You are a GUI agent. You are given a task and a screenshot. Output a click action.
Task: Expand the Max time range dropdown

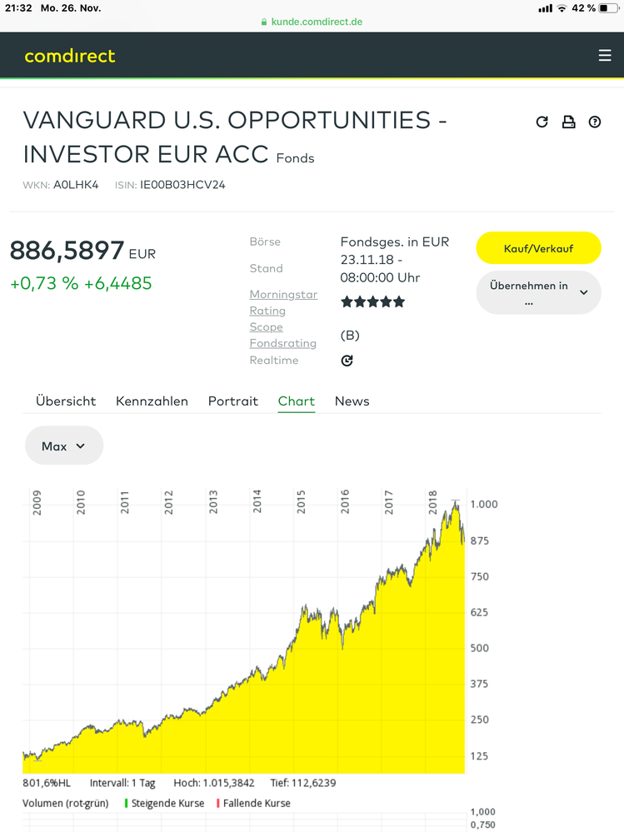coord(64,446)
